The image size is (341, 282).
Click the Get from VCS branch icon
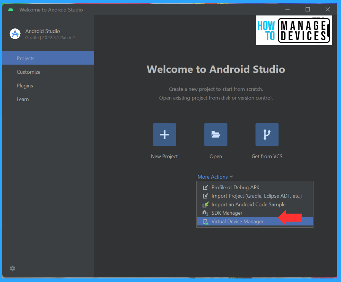tap(267, 135)
